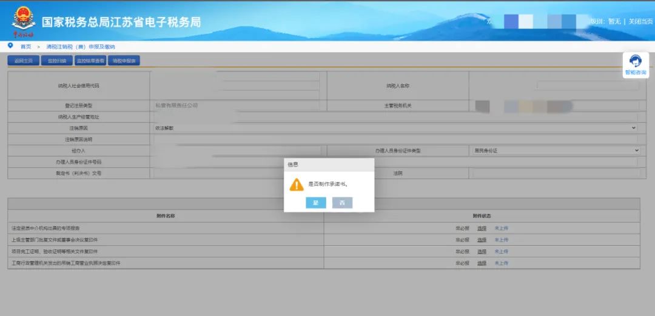
Task: Click the 智能咨询 customer service icon
Action: point(636,64)
